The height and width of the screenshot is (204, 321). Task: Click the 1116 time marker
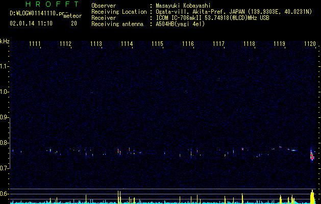[188, 44]
